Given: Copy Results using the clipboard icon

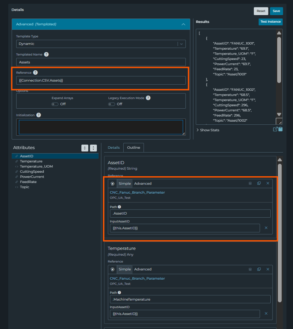Looking at the screenshot, I should (x=280, y=130).
